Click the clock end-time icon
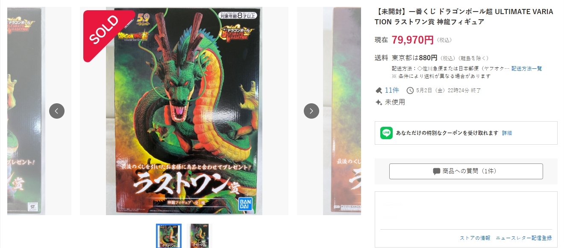 click(x=410, y=90)
